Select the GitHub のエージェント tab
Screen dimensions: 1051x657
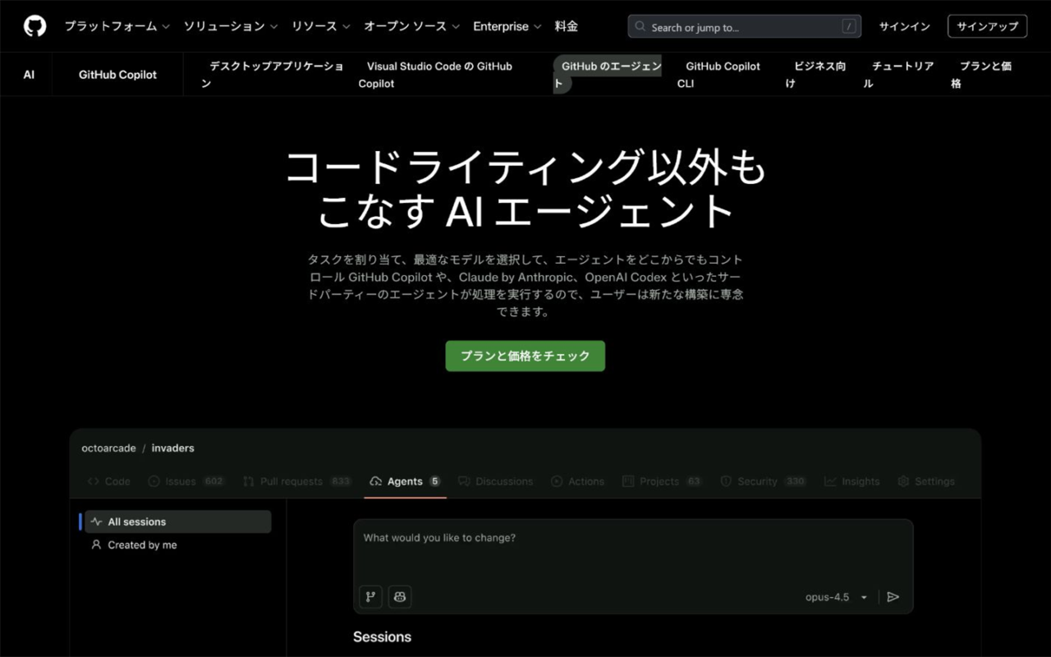click(x=608, y=75)
